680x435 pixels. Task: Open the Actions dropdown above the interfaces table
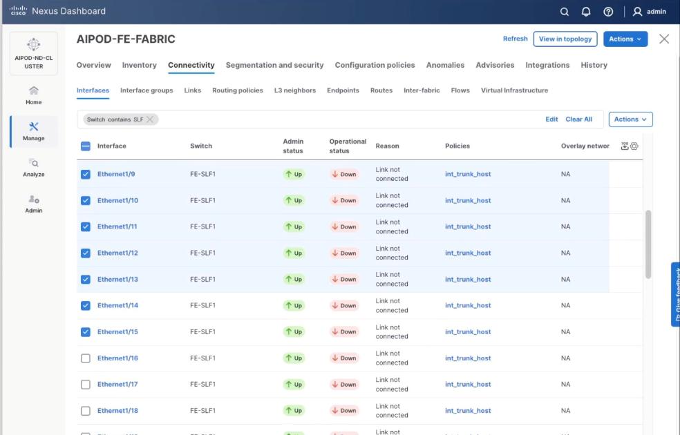coord(629,119)
